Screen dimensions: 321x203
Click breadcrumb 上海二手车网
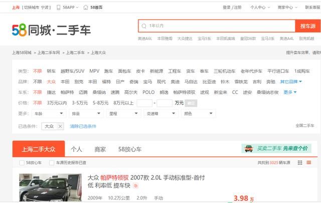pyautogui.click(x=49, y=53)
